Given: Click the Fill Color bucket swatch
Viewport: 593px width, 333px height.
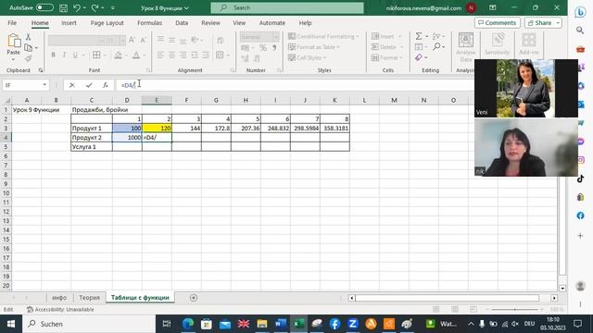Looking at the screenshot, I should click(118, 55).
